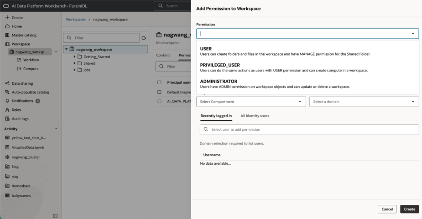Open the Select Compartment dropdown
Screen dimensions: 422x219
pos(251,102)
